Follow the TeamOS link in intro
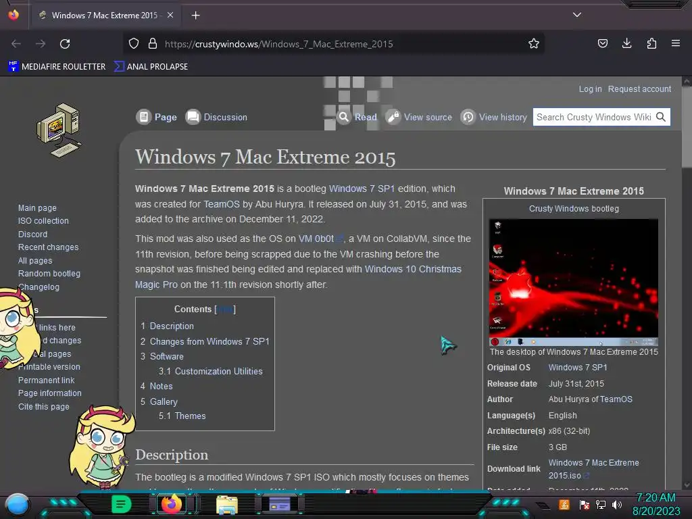This screenshot has height=519, width=692. point(221,204)
